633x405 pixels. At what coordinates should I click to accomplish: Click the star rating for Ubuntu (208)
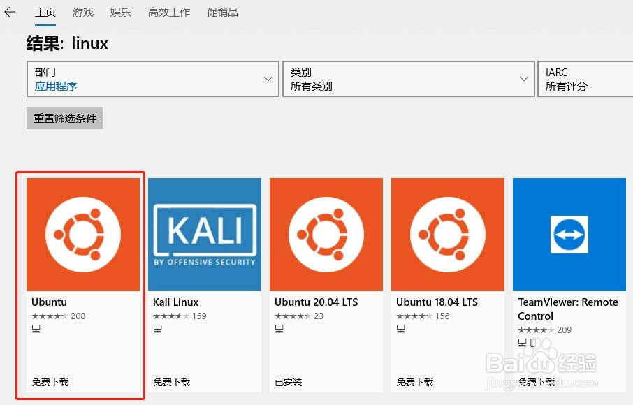click(x=50, y=316)
